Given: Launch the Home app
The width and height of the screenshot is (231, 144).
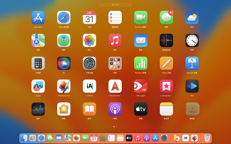Looking at the screenshot, I should tap(64, 109).
